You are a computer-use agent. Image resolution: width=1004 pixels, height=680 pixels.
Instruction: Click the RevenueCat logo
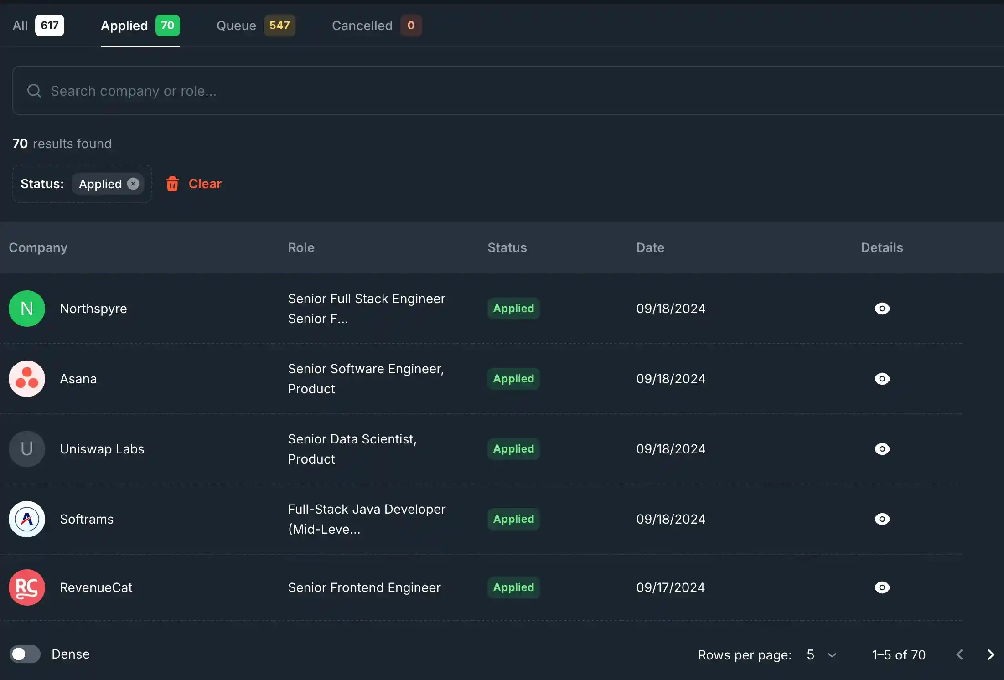pyautogui.click(x=27, y=587)
